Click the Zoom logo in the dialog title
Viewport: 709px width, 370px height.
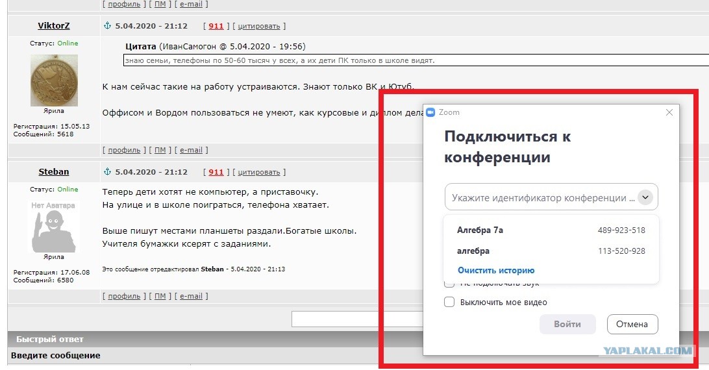pyautogui.click(x=430, y=112)
